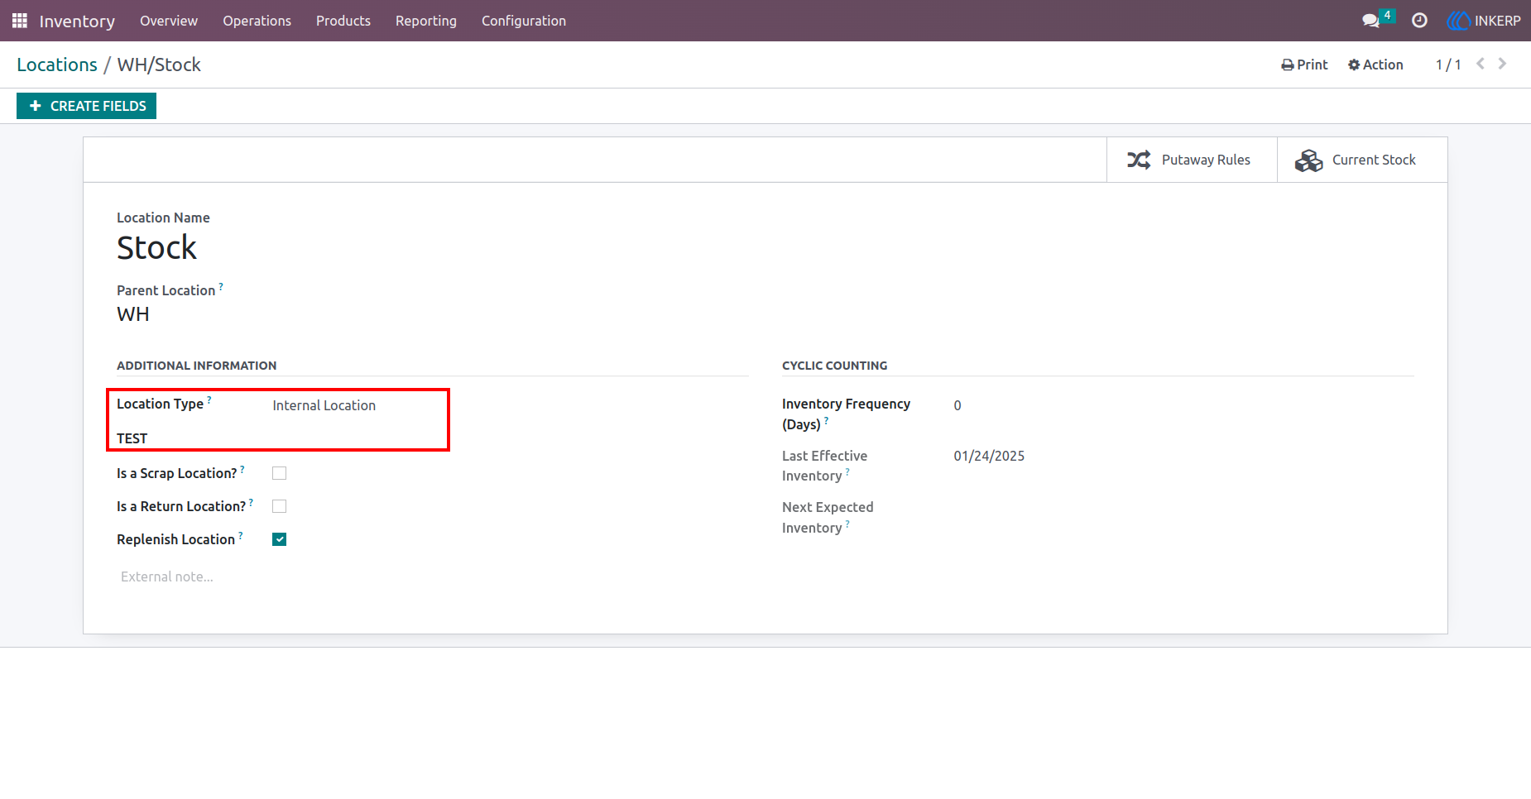Click Parent Location help question mark
This screenshot has width=1531, height=799.
(221, 286)
